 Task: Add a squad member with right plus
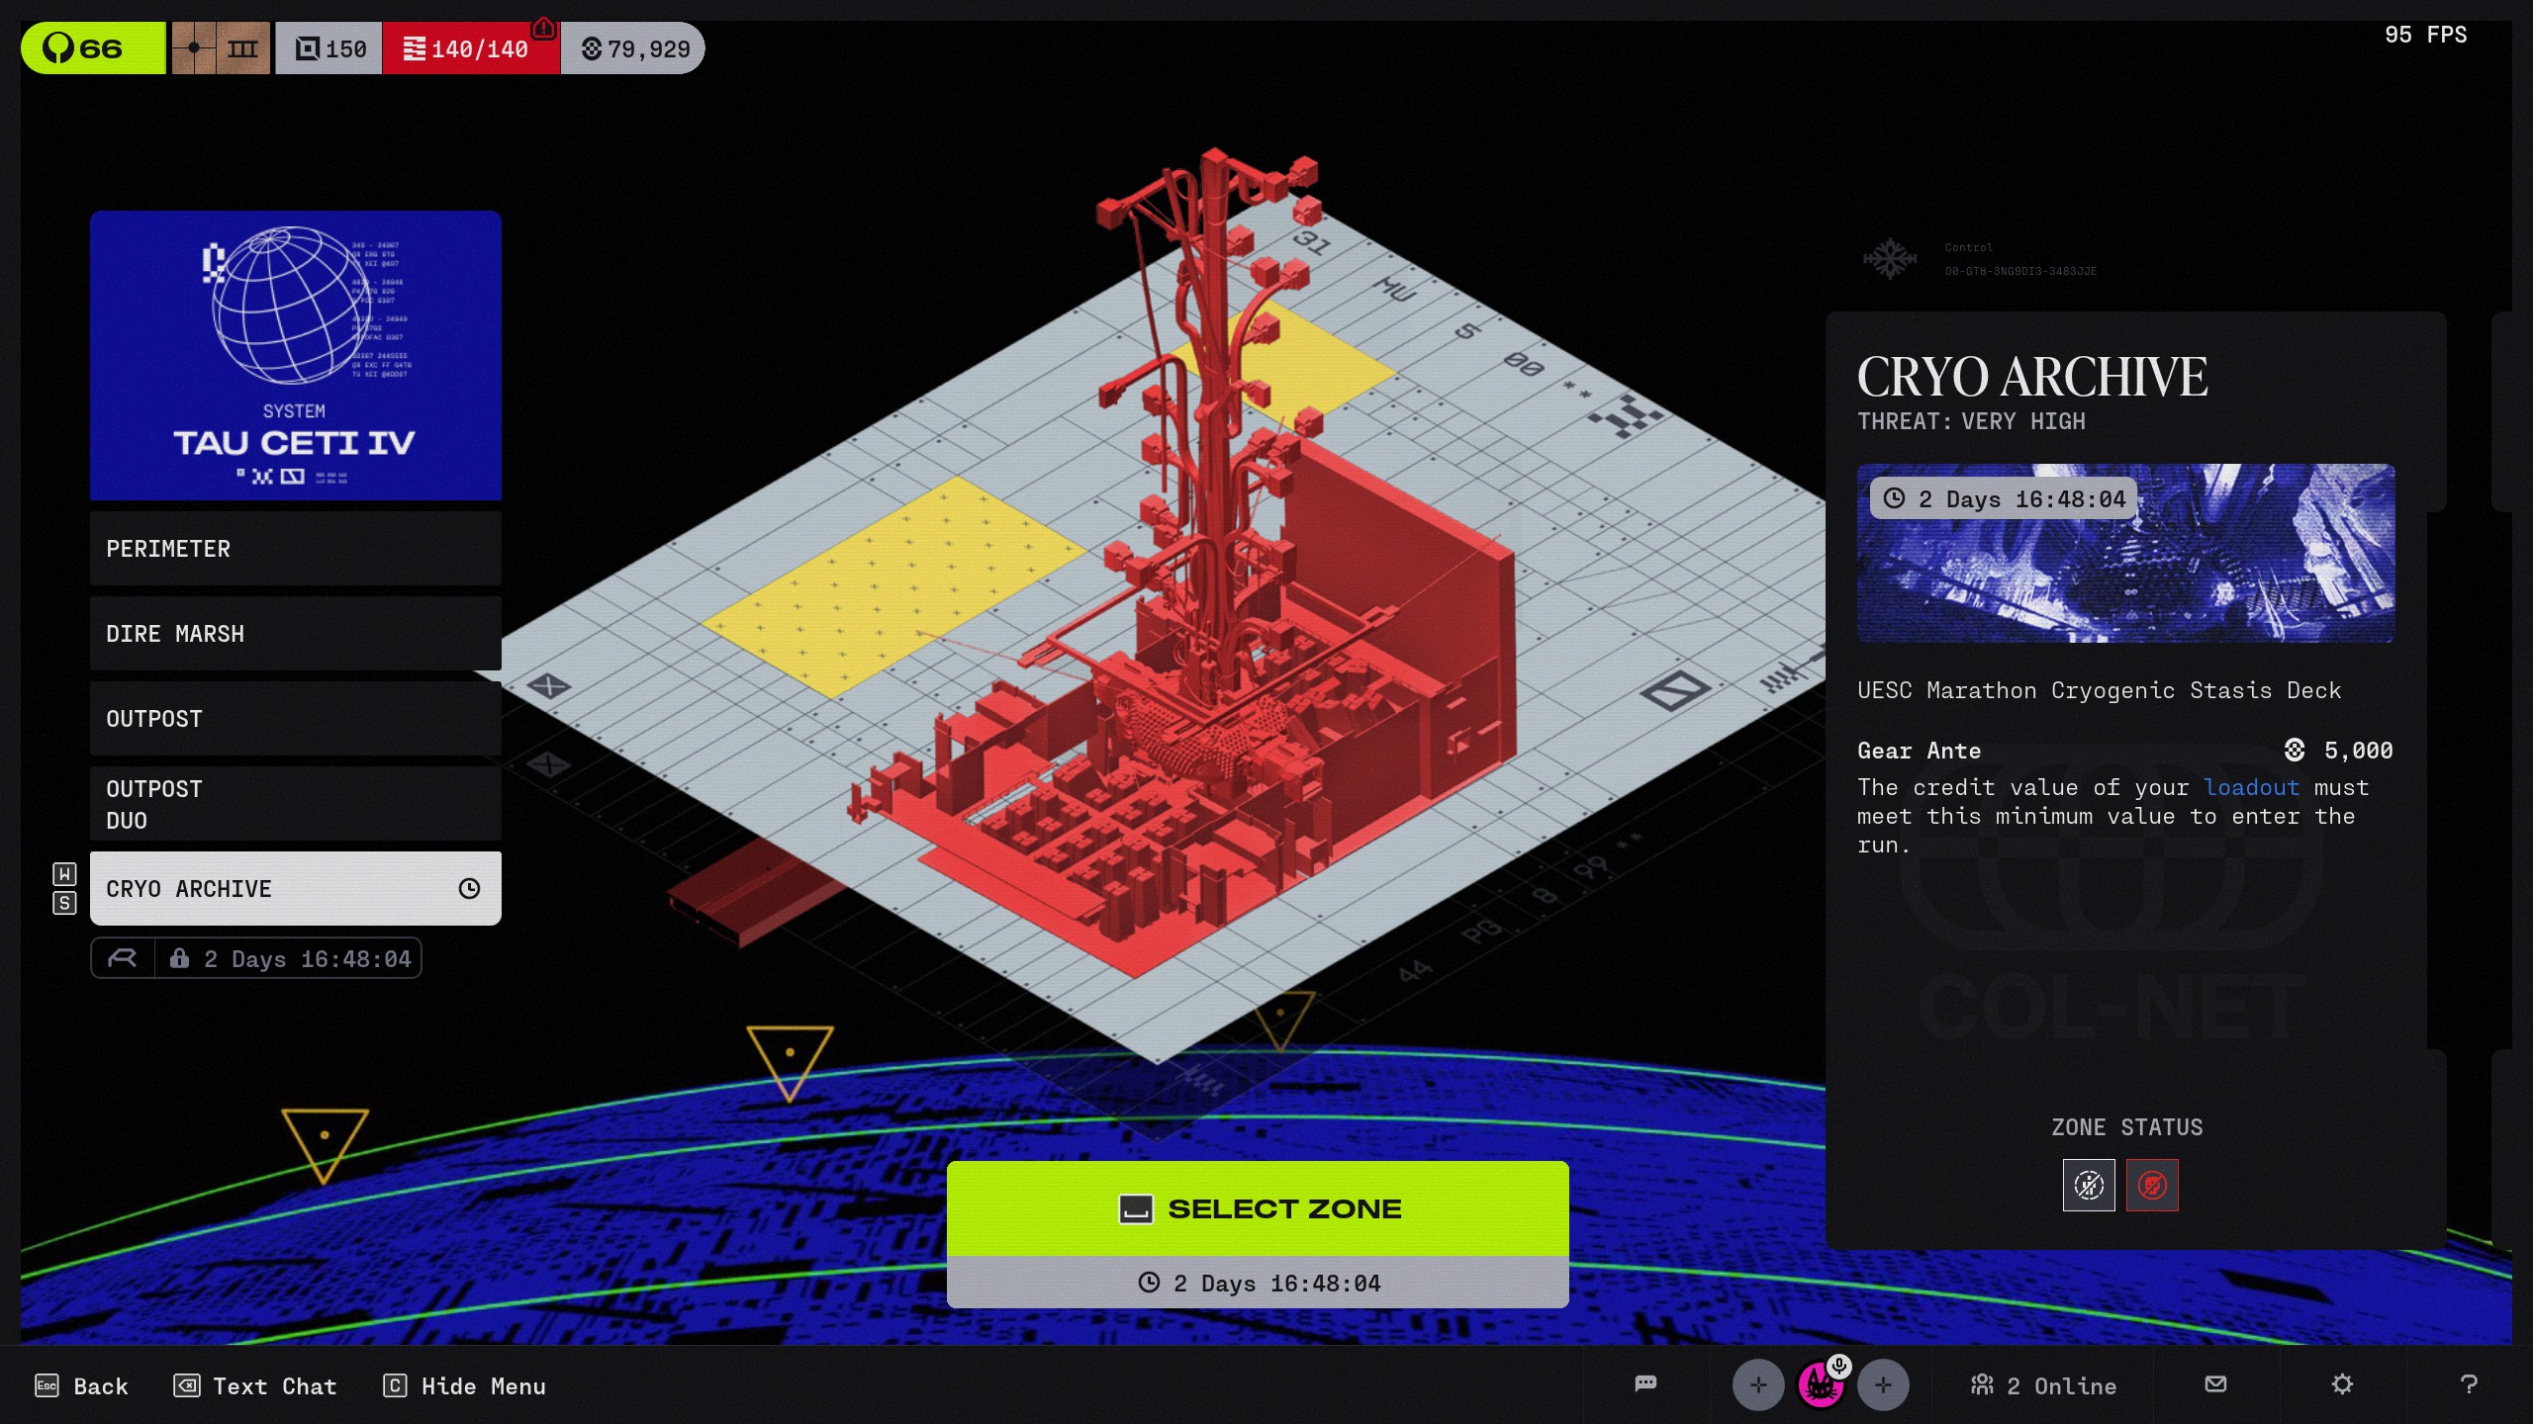coord(1882,1385)
